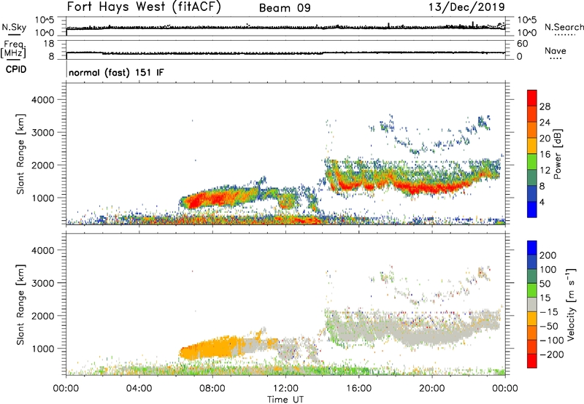
Task: Click the red bottom of velocity colorbar
Action: click(532, 361)
